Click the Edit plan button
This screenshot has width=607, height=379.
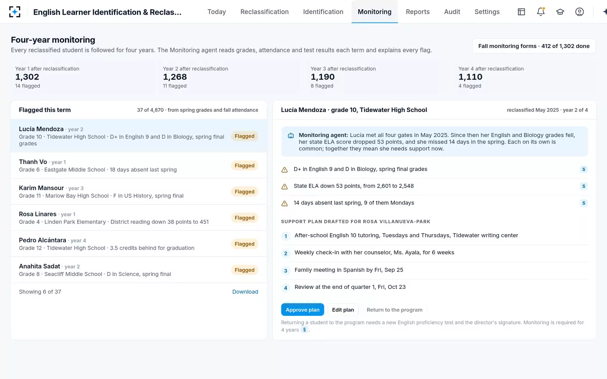click(343, 310)
